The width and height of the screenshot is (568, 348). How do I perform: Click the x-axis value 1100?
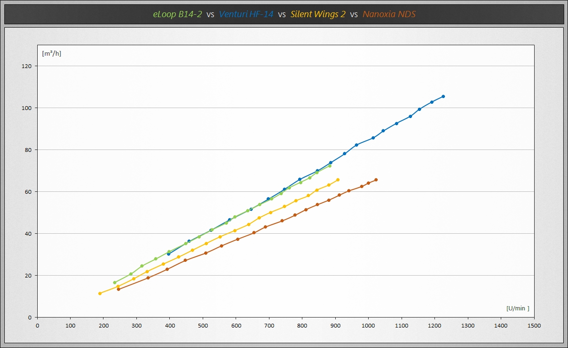[x=402, y=326]
